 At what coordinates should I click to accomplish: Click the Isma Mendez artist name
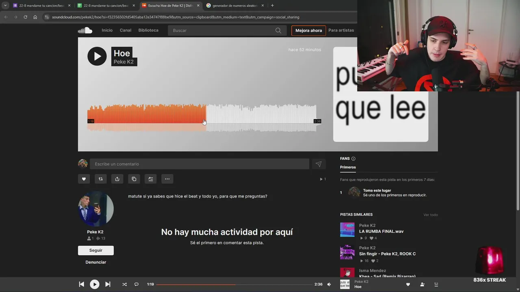(373, 271)
